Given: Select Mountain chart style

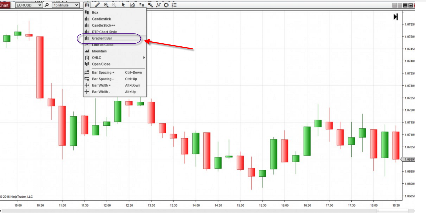Looking at the screenshot, I should click(x=99, y=51).
